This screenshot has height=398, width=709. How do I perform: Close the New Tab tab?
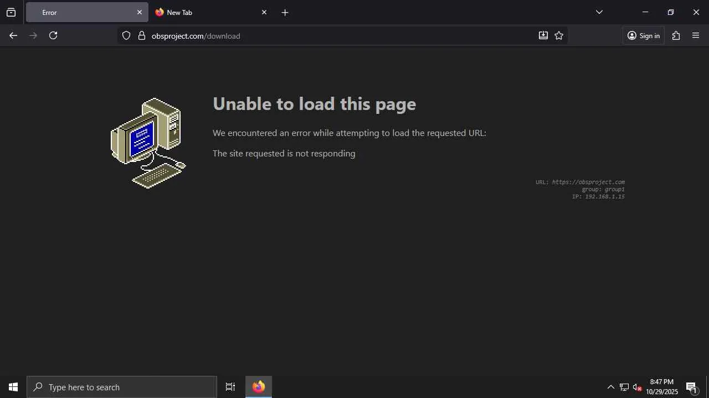point(264,12)
